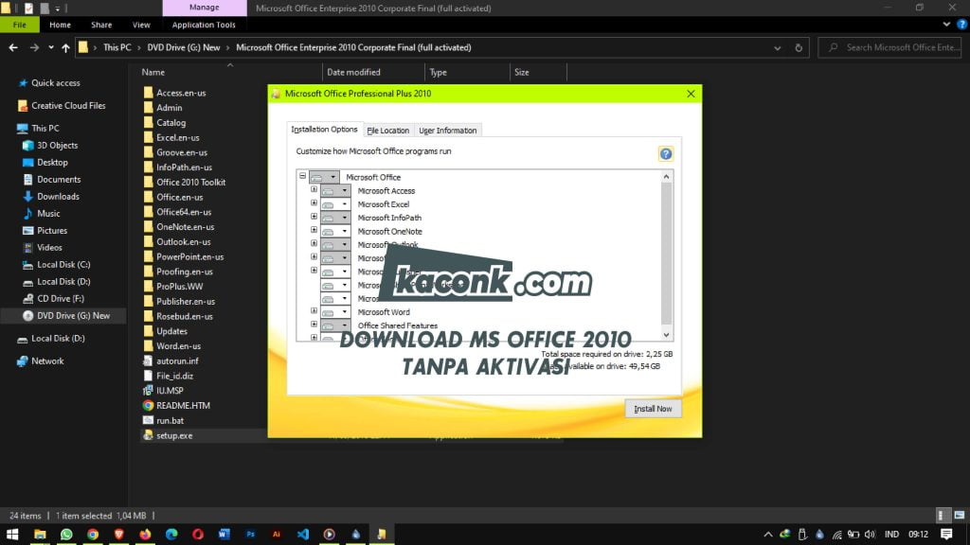This screenshot has width=970, height=545.
Task: Click the Install Now button
Action: tap(653, 409)
